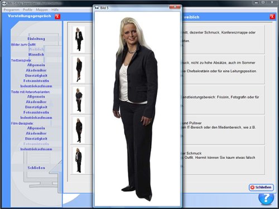The width and height of the screenshot is (279, 209).
Task: Click the Schließen button with red icon
Action: pos(261,187)
